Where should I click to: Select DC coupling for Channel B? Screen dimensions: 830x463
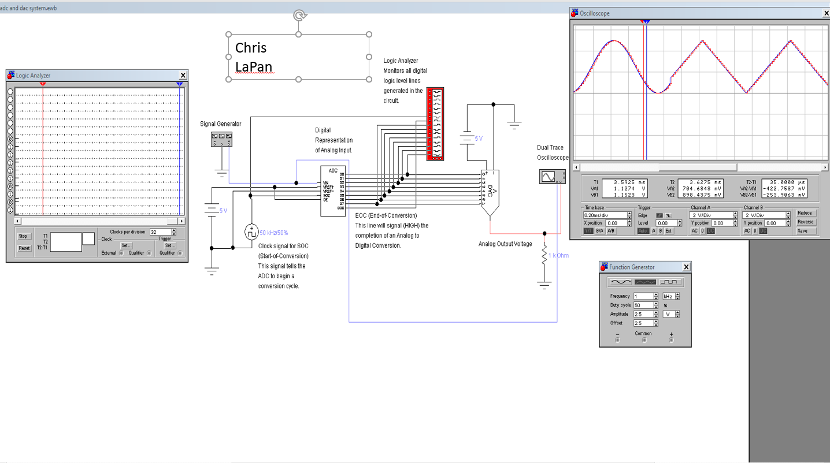[763, 231]
